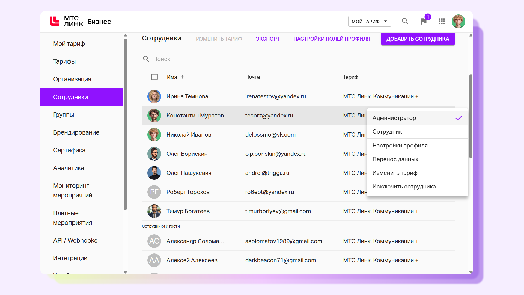Click the user profile avatar in header

click(x=458, y=21)
